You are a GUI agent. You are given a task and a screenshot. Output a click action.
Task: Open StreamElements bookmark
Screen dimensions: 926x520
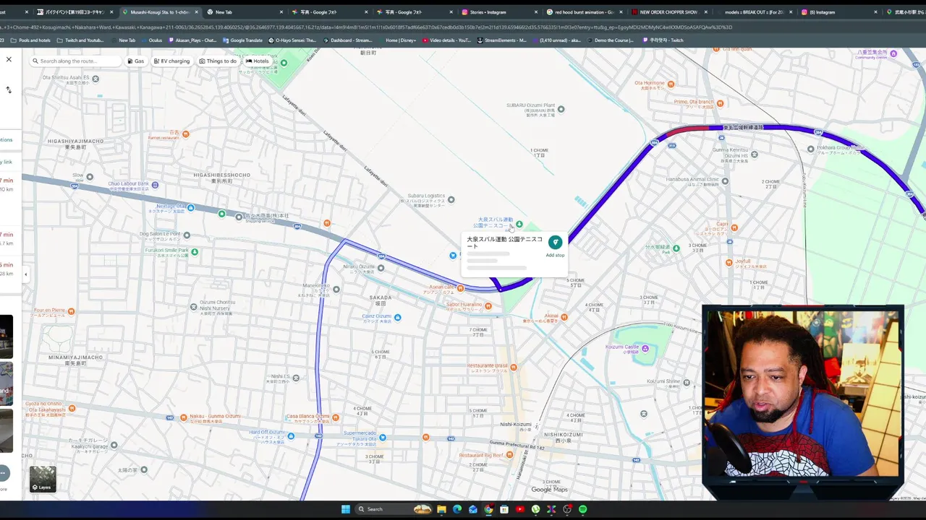point(501,40)
